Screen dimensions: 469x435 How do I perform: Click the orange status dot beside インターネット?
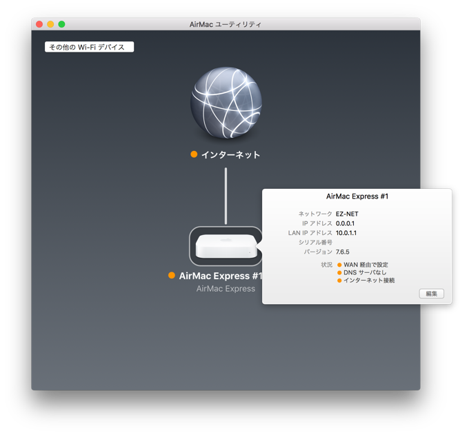coord(194,154)
